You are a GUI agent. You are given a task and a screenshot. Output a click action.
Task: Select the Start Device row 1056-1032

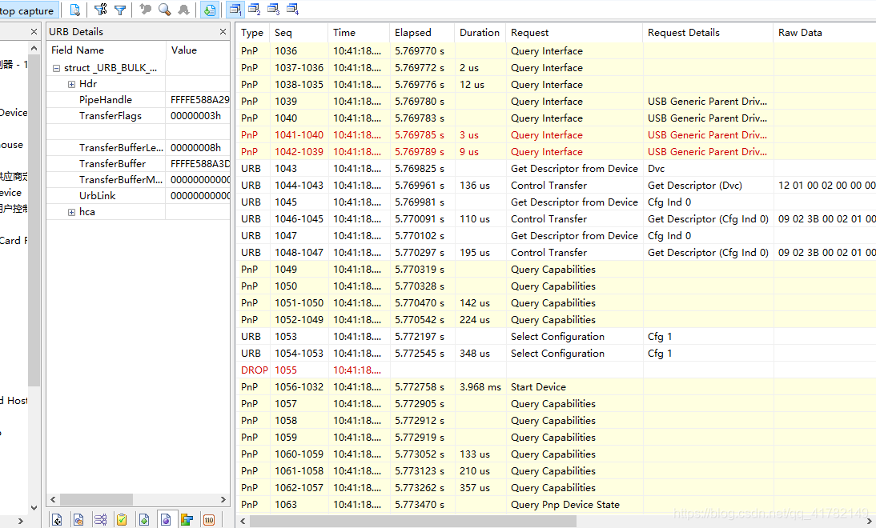point(556,386)
